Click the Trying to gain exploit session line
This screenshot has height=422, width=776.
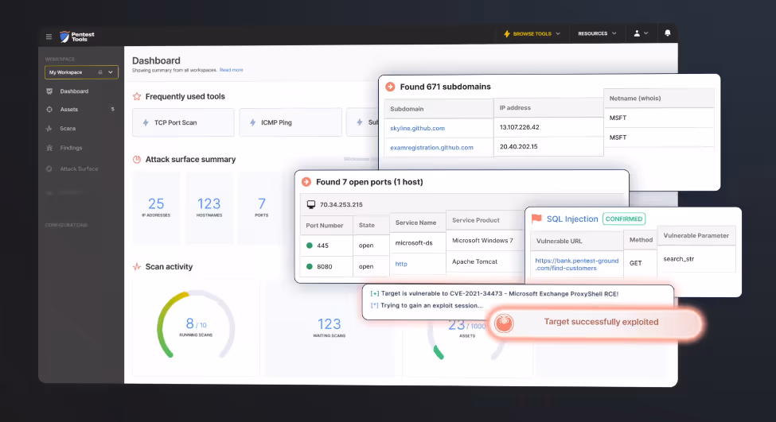(x=427, y=305)
